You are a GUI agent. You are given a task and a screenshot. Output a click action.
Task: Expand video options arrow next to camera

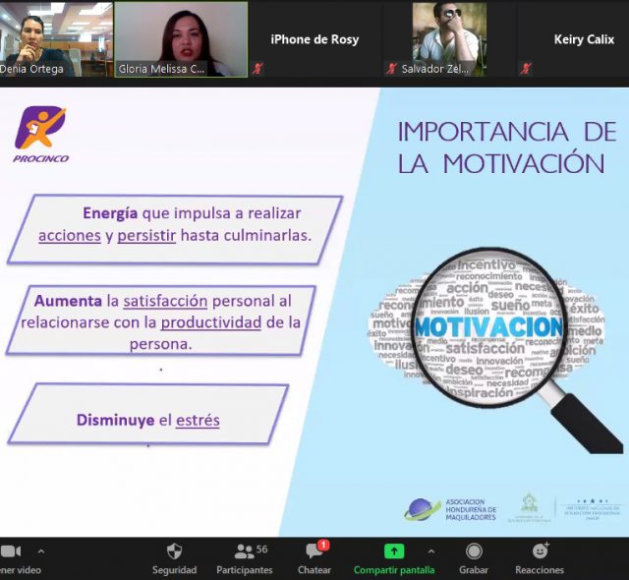[41, 551]
